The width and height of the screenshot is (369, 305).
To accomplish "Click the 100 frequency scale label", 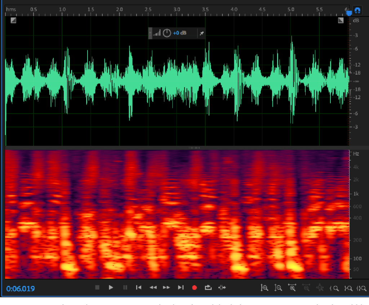I will click(357, 258).
